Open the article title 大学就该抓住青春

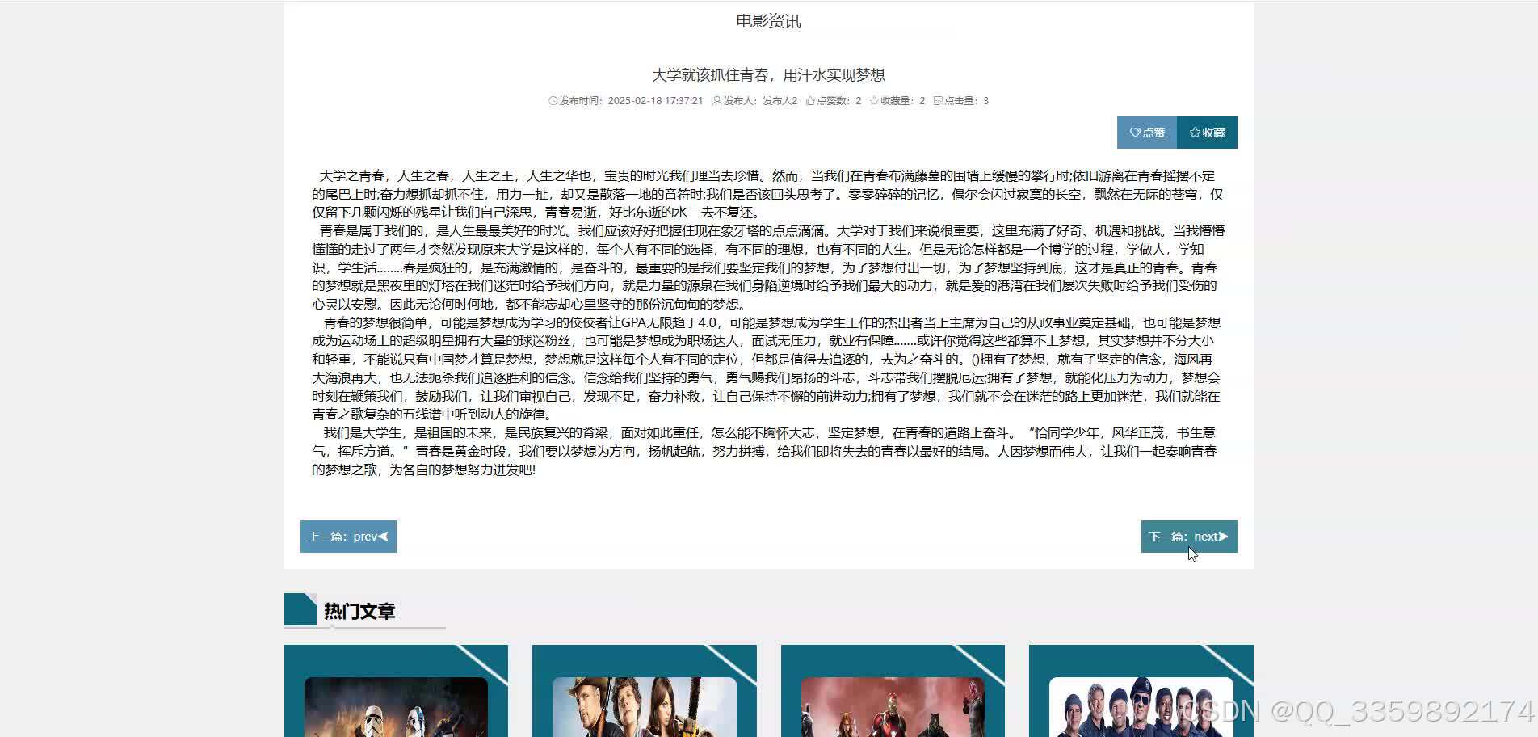769,75
